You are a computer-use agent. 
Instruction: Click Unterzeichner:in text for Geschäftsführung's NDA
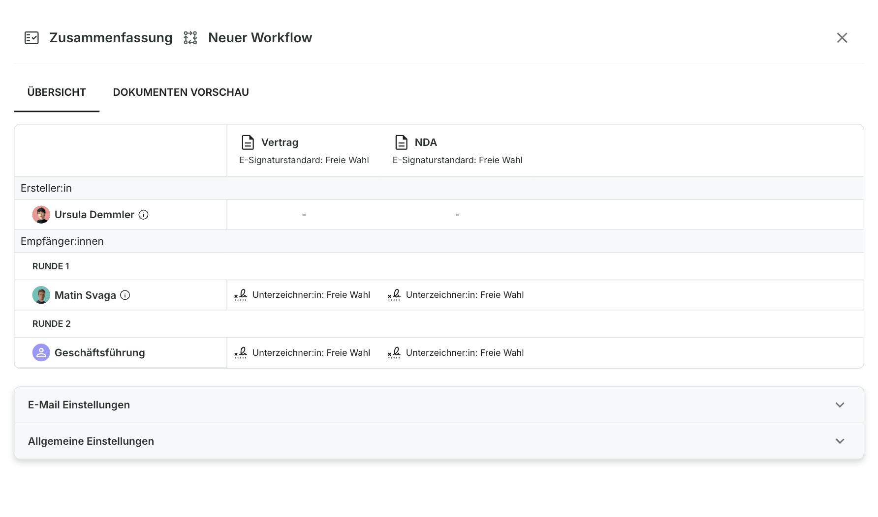tap(465, 353)
